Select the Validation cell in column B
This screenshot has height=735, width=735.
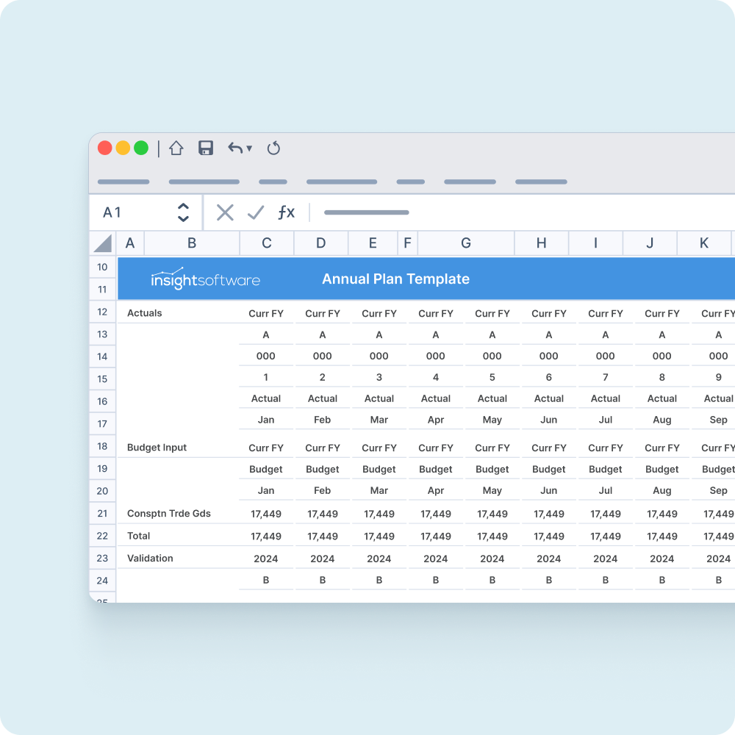[149, 558]
